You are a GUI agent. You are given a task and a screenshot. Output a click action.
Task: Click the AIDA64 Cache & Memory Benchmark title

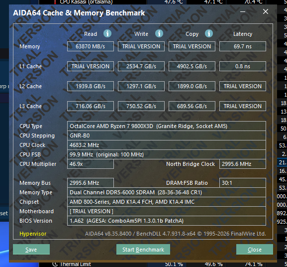[x=79, y=13]
